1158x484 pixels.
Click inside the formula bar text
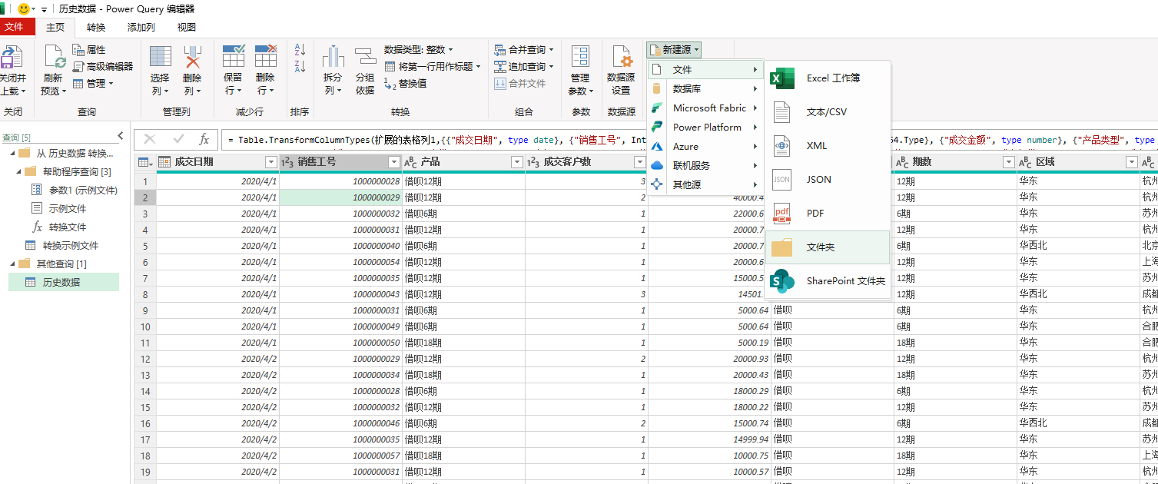[x=688, y=140]
